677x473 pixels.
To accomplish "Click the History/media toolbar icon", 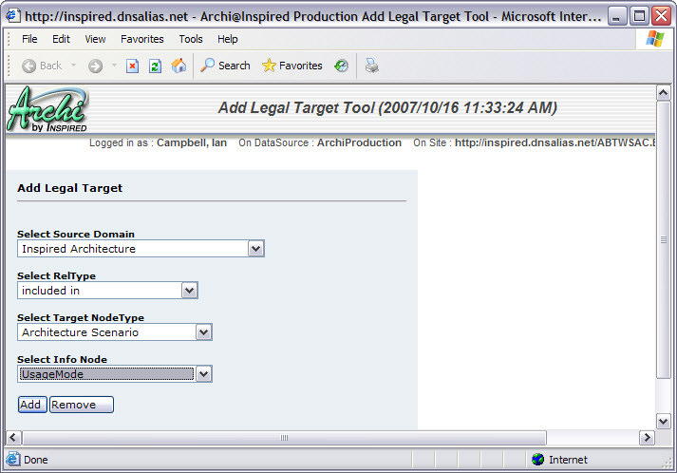I will tap(341, 66).
